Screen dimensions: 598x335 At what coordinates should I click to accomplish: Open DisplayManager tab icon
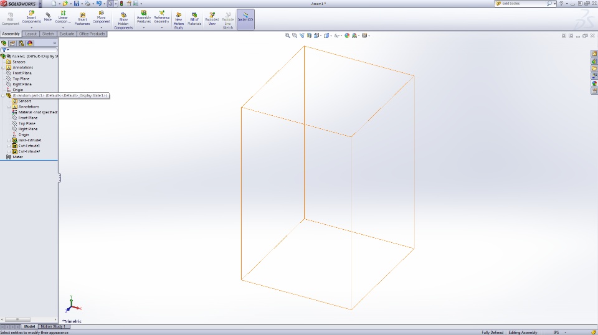[30, 43]
